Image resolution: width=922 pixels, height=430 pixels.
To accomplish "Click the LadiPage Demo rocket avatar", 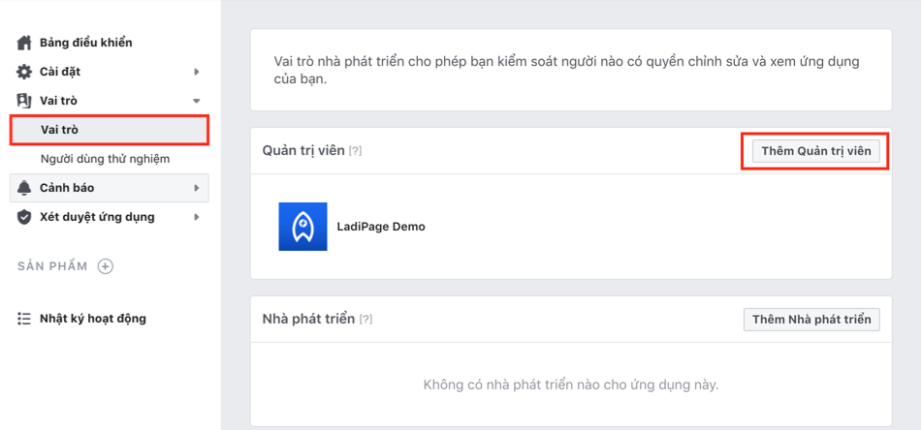I will coord(302,227).
